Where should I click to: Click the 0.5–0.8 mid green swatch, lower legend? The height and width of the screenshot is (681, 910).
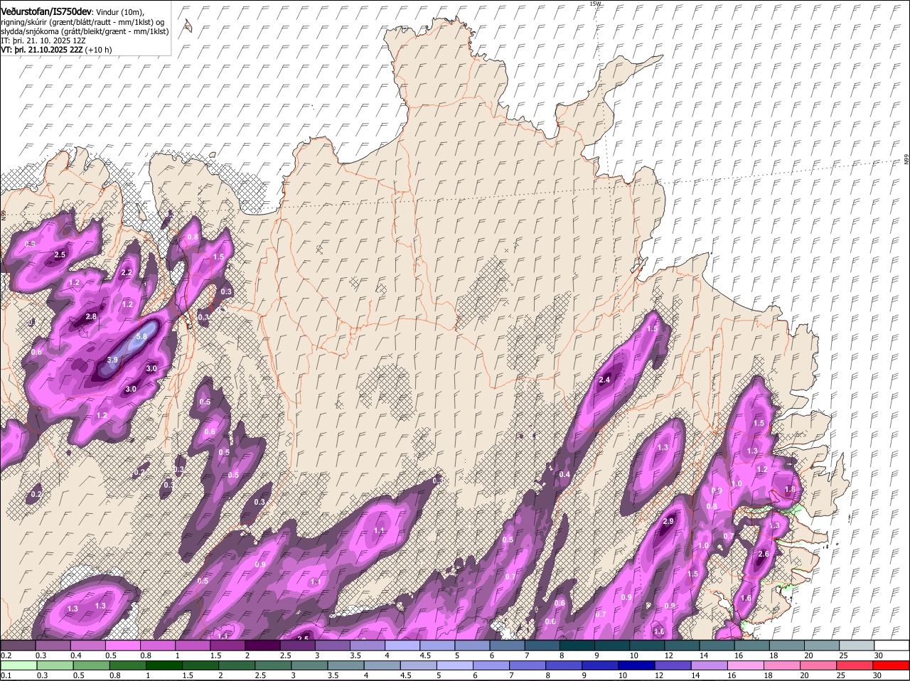pos(91,665)
